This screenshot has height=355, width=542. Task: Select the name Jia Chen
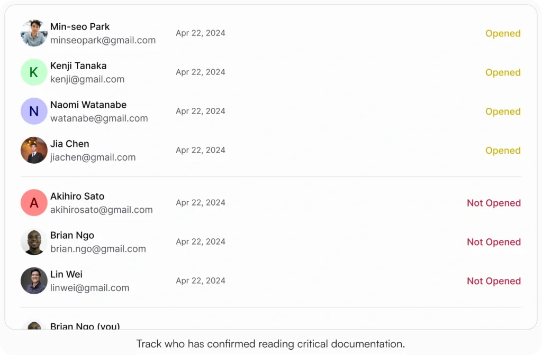click(x=70, y=144)
